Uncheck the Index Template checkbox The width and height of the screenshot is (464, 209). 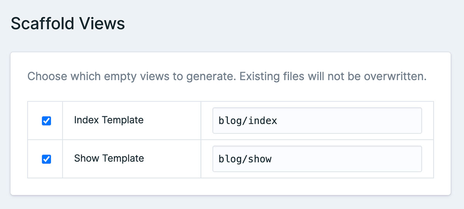46,121
